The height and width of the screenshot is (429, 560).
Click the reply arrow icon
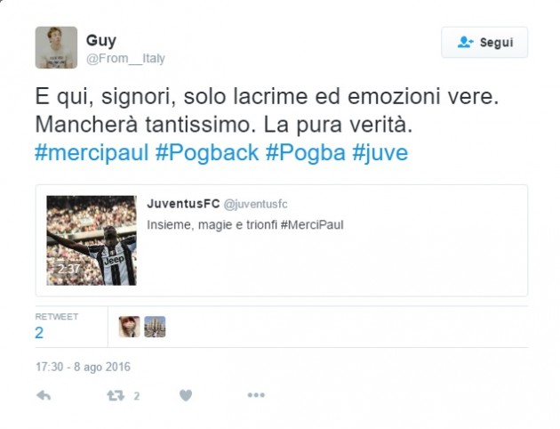[44, 395]
